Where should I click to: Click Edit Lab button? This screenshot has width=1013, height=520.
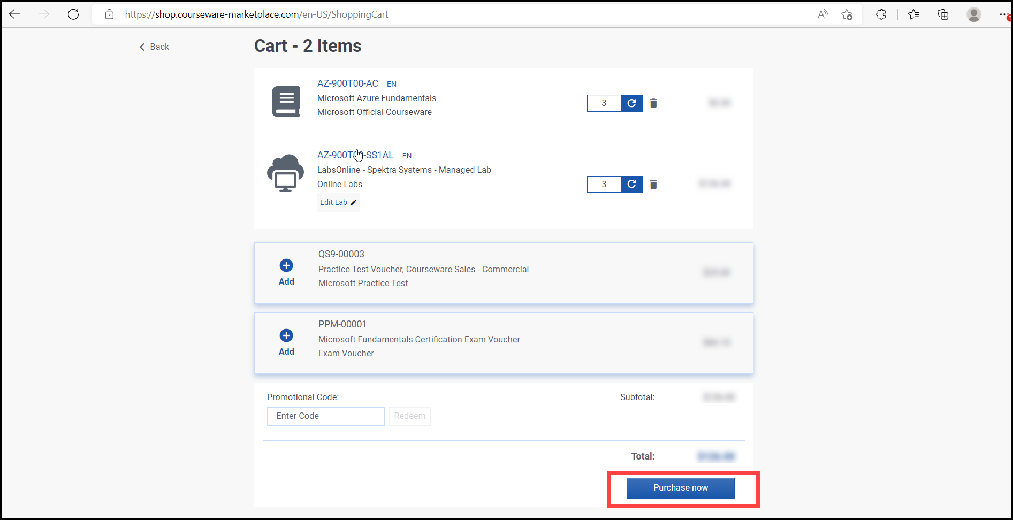(338, 202)
